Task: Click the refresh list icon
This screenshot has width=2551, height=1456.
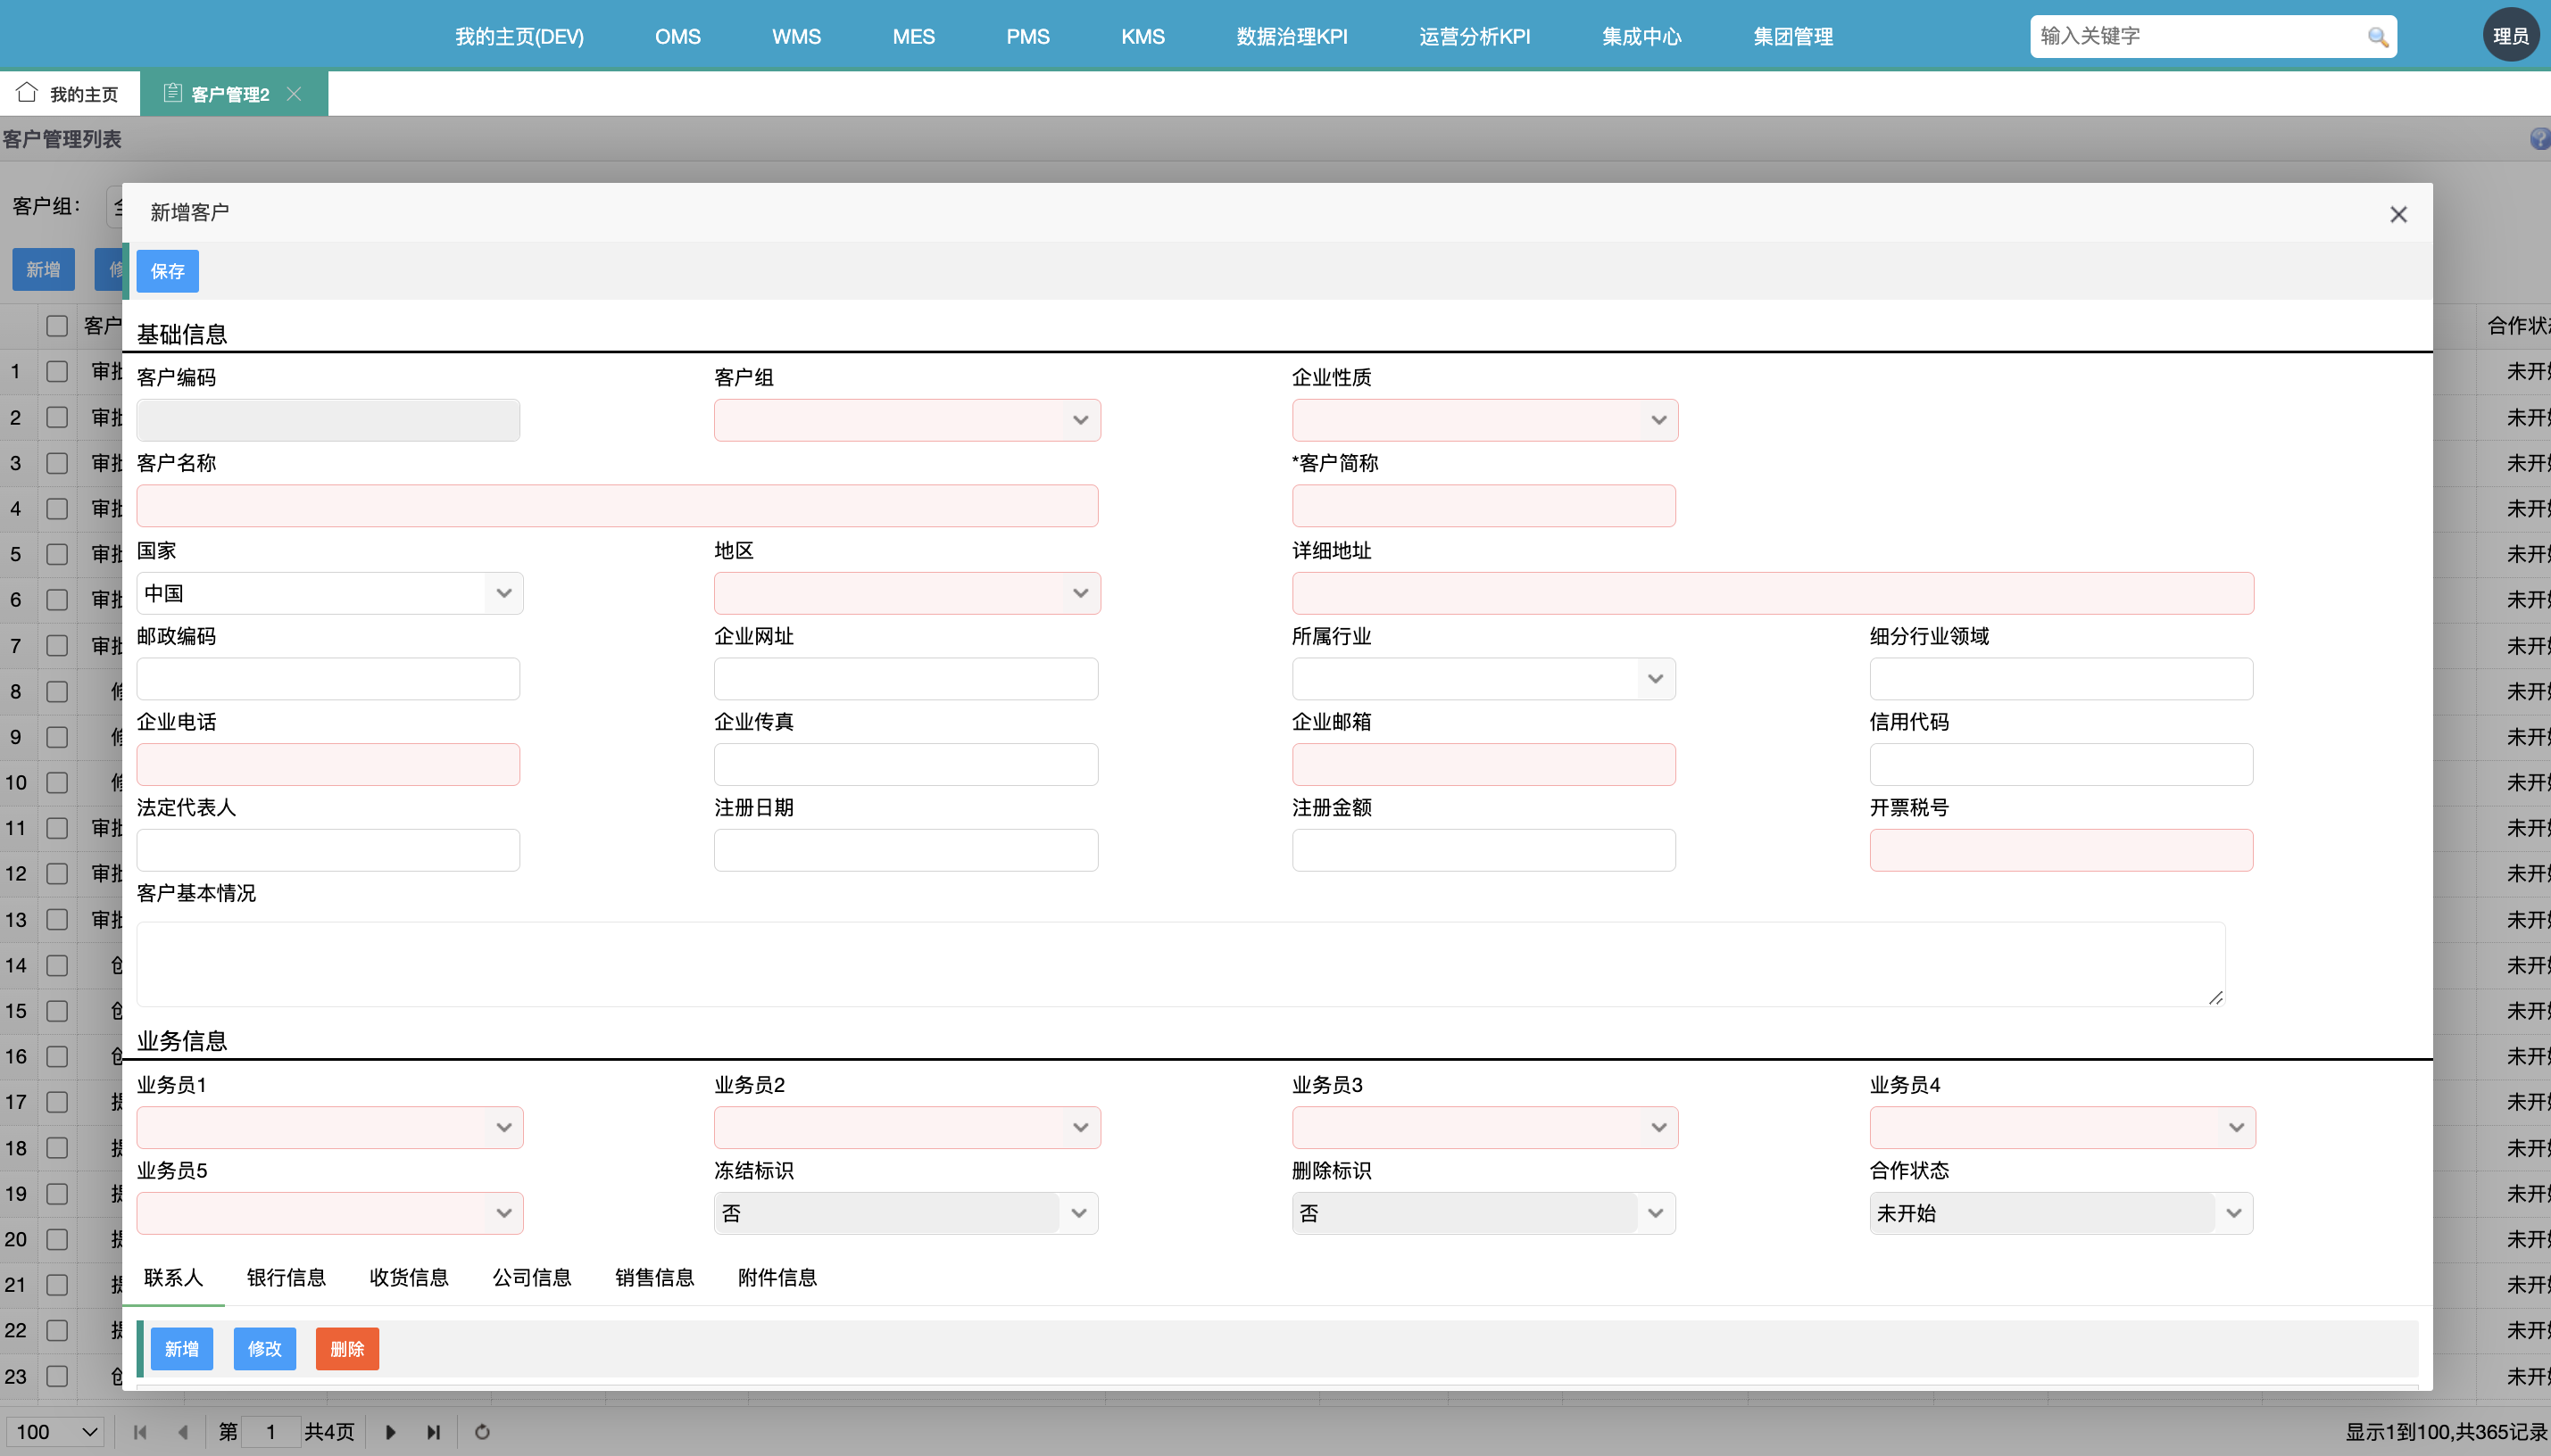Action: [482, 1432]
